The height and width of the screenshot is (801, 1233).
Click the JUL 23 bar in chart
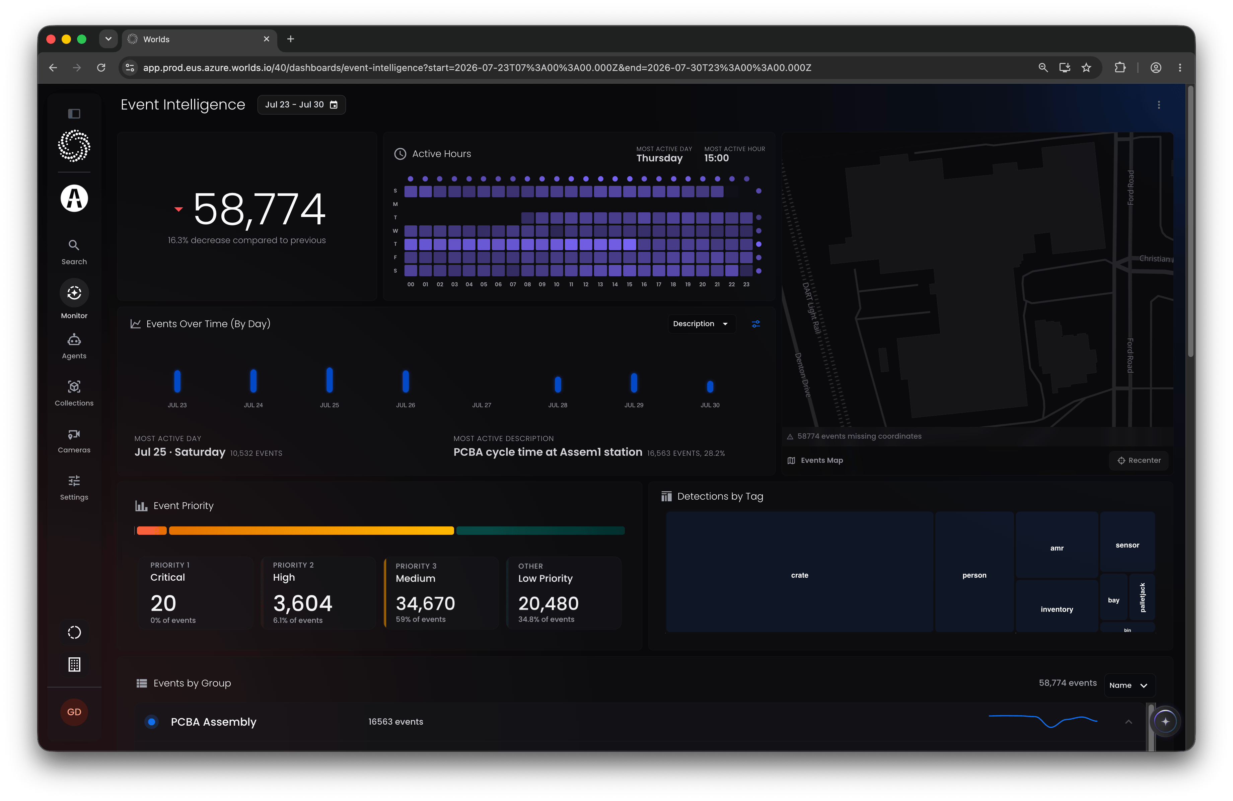pos(177,381)
